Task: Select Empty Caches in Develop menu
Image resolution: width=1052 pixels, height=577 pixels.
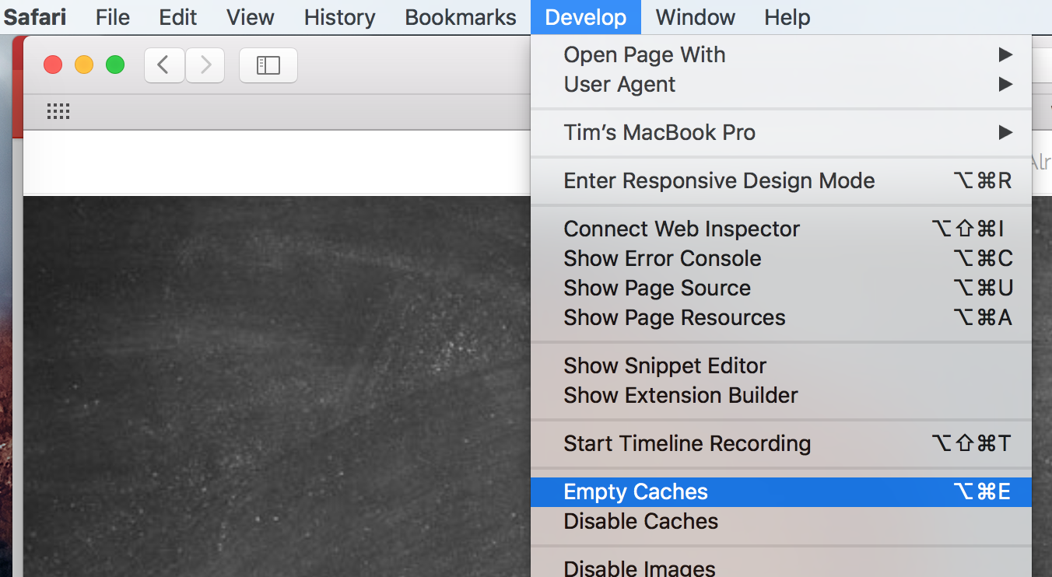Action: point(781,491)
